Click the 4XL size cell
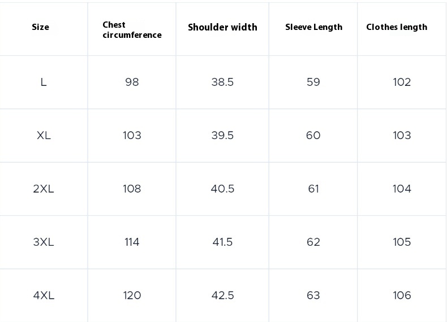Viewport: 447px width, 322px height. pos(44,295)
